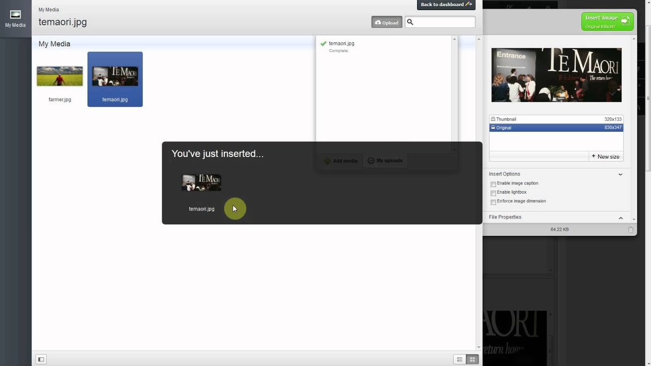Focus the media search field

pos(440,22)
